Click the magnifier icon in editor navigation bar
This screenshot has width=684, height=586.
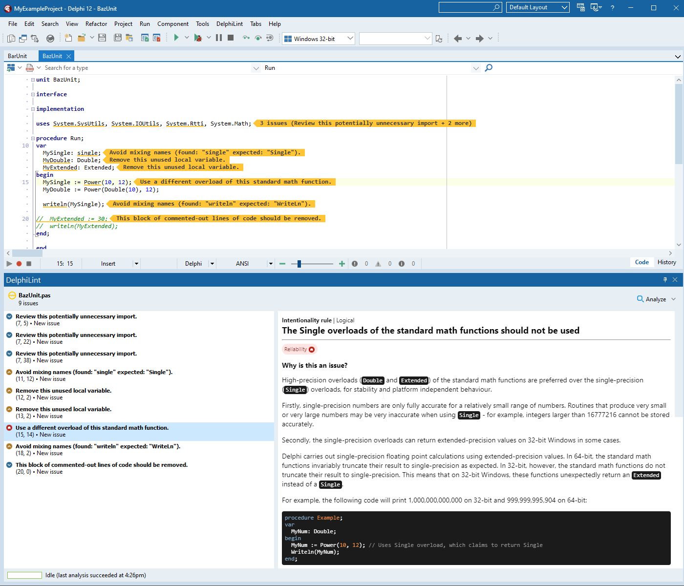click(x=489, y=68)
